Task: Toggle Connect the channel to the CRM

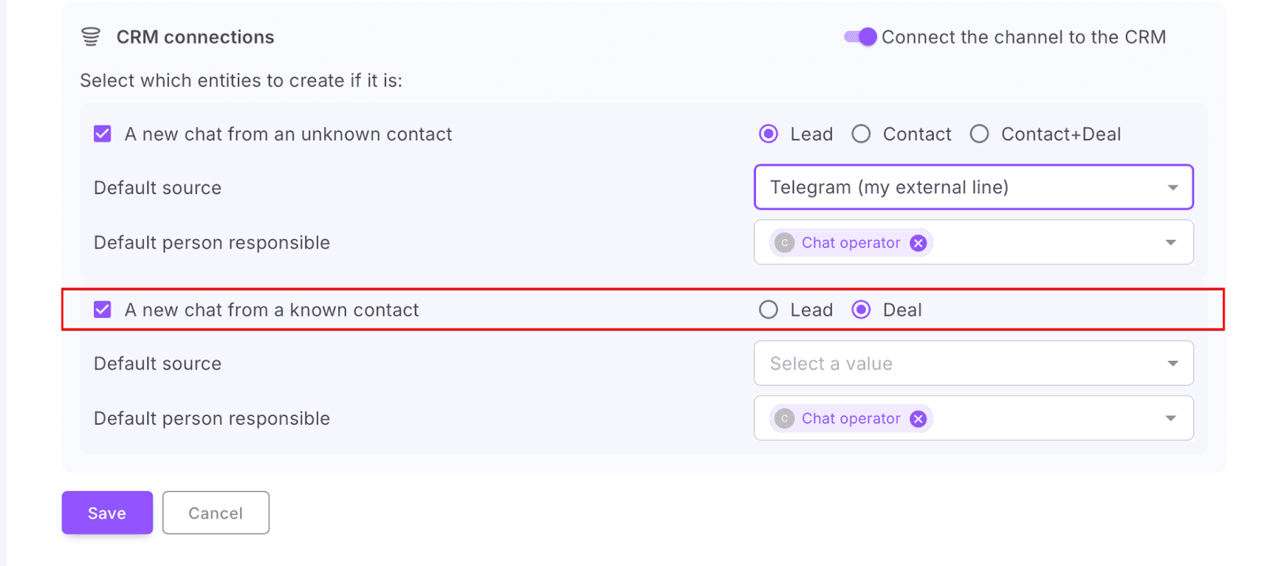Action: click(x=860, y=37)
